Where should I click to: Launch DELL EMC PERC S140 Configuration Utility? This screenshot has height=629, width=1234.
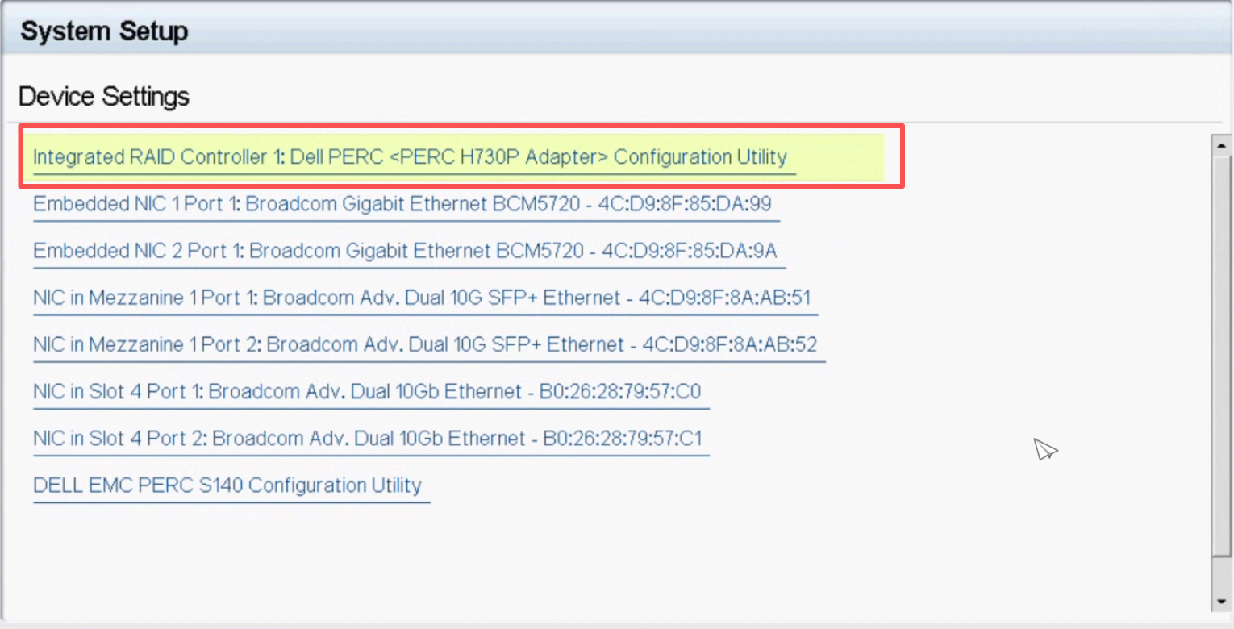click(x=227, y=485)
